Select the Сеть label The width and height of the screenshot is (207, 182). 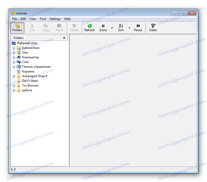(25, 62)
